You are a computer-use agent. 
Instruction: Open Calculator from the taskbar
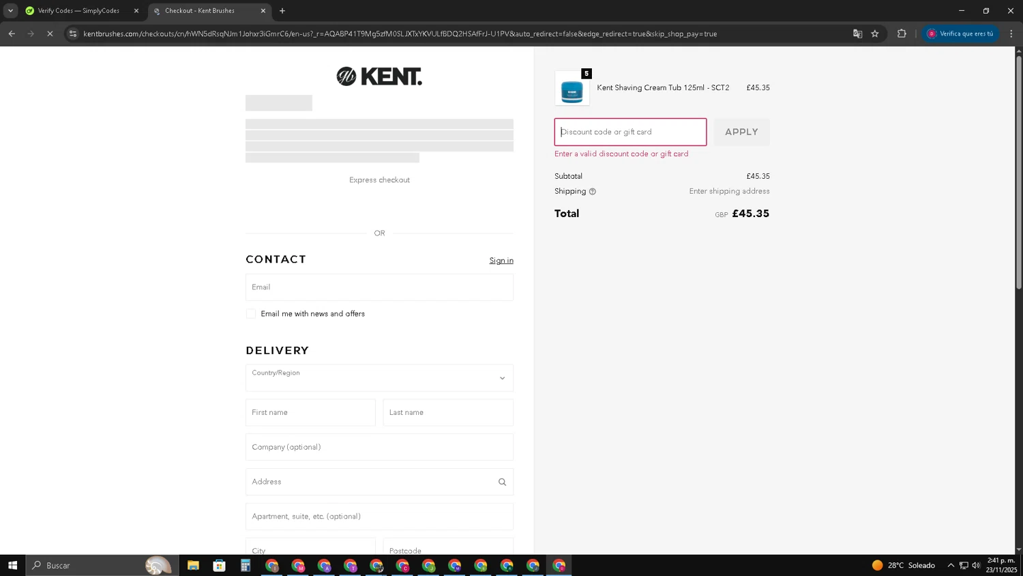coord(246,565)
